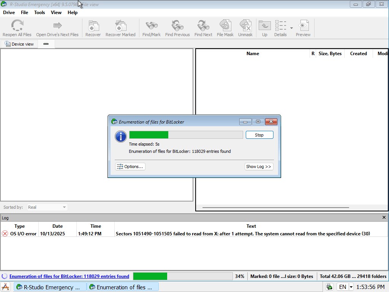Click the system tray drive icon

coord(329,287)
